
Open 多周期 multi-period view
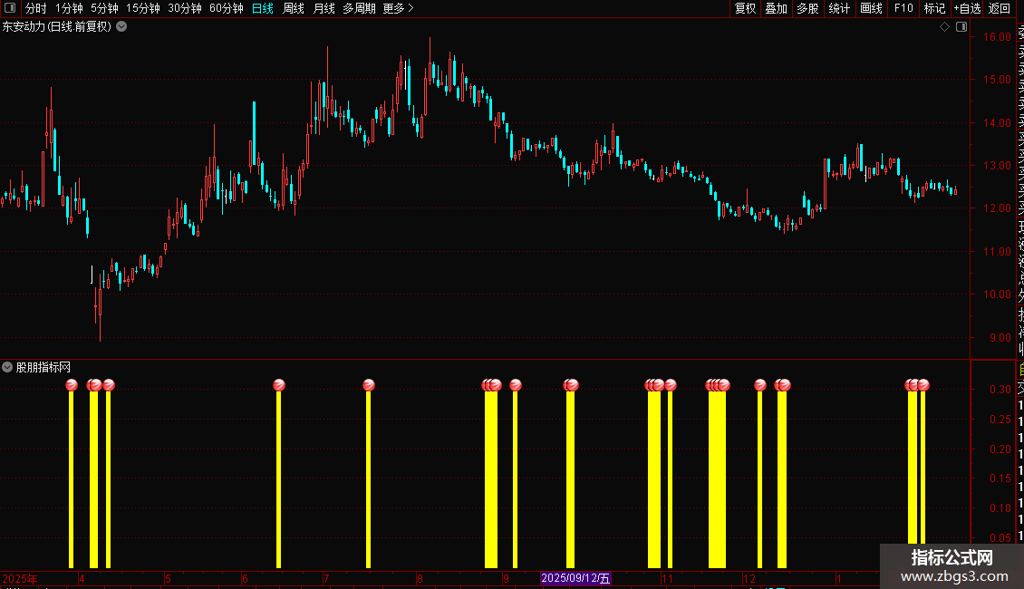(359, 8)
